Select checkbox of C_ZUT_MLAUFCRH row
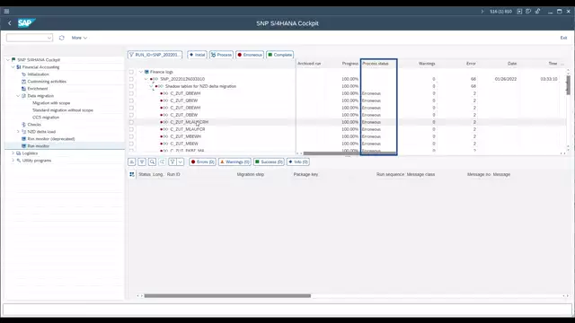 [131, 122]
